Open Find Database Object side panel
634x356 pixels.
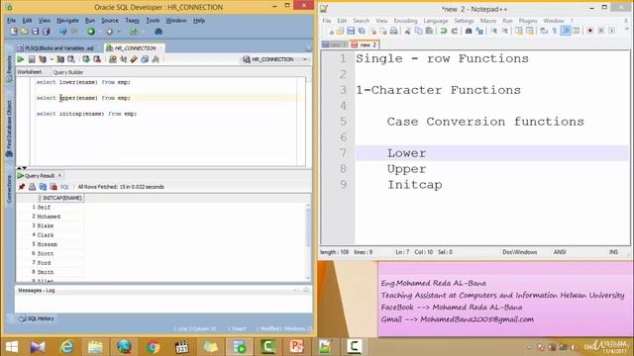(x=9, y=129)
